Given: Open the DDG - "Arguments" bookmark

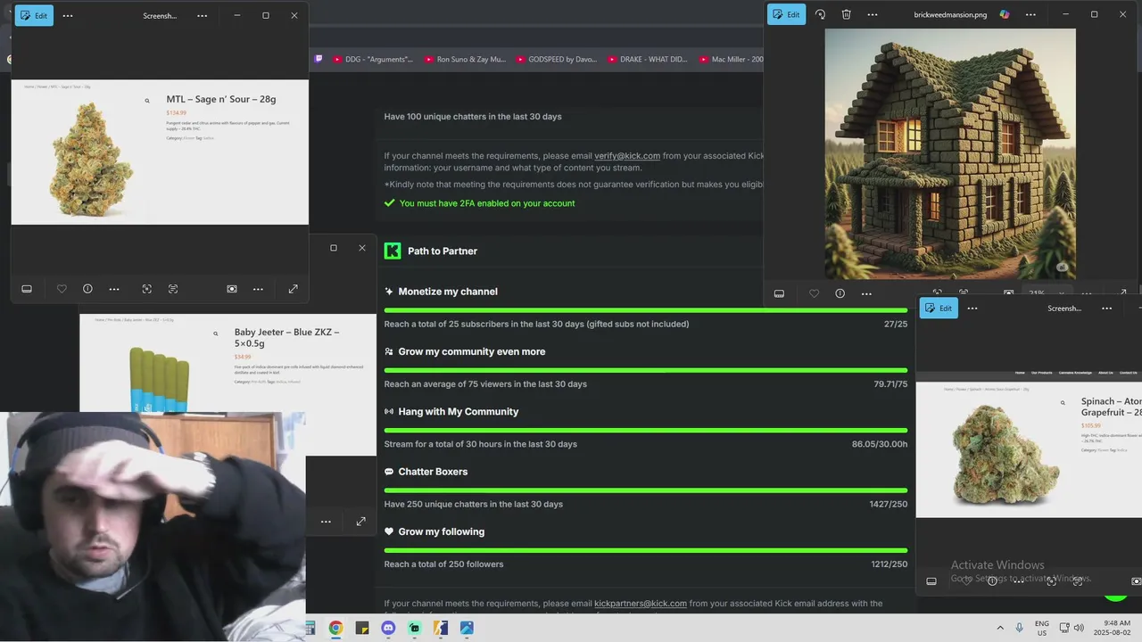Looking at the screenshot, I should click(372, 59).
